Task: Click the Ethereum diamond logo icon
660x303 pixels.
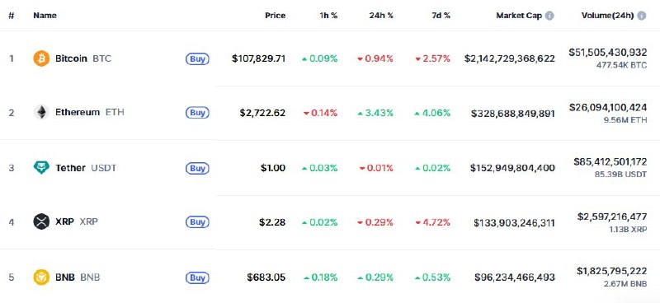Action: [x=41, y=113]
